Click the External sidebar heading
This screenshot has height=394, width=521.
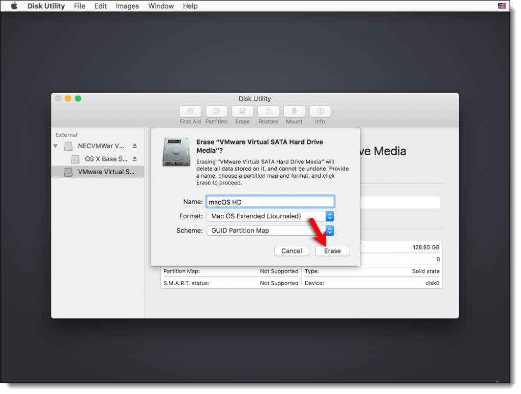coord(67,135)
